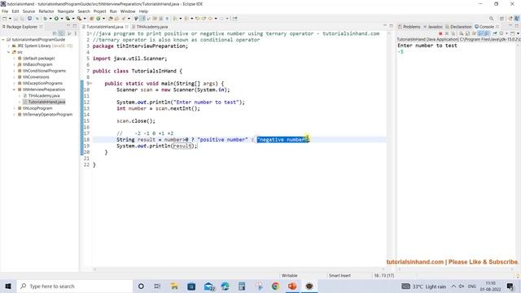Open the Refactor menu
The width and height of the screenshot is (521, 293).
46,11
